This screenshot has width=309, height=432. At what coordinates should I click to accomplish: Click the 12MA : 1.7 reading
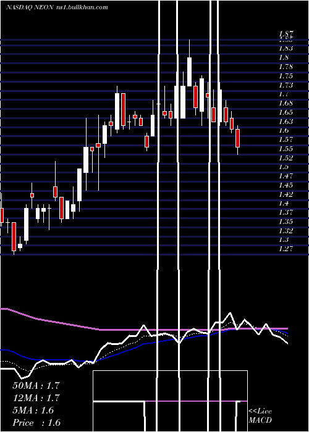(x=36, y=398)
